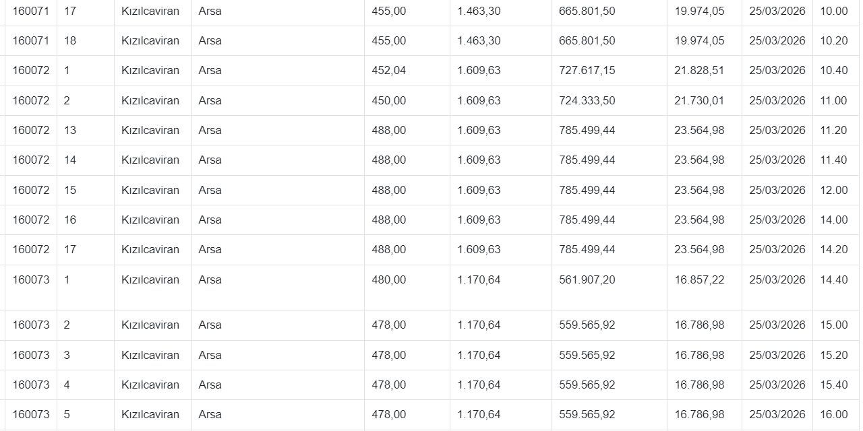
Task: Select total price 727.617,15
Action: click(587, 70)
